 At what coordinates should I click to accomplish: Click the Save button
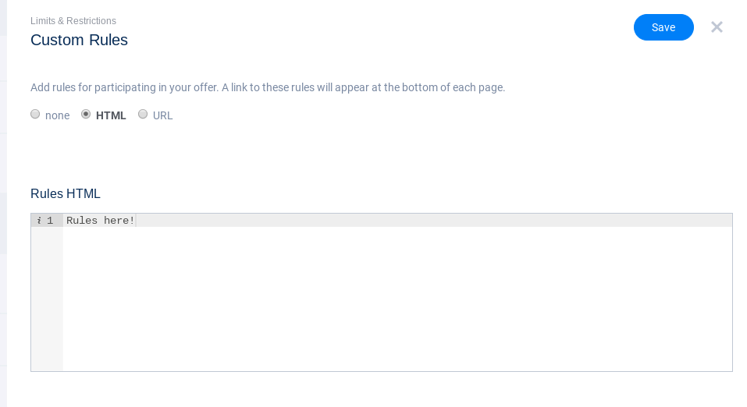coord(663,27)
